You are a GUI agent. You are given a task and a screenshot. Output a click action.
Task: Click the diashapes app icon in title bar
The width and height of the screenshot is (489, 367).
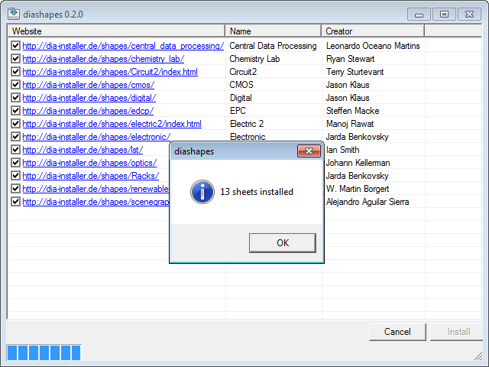click(14, 14)
